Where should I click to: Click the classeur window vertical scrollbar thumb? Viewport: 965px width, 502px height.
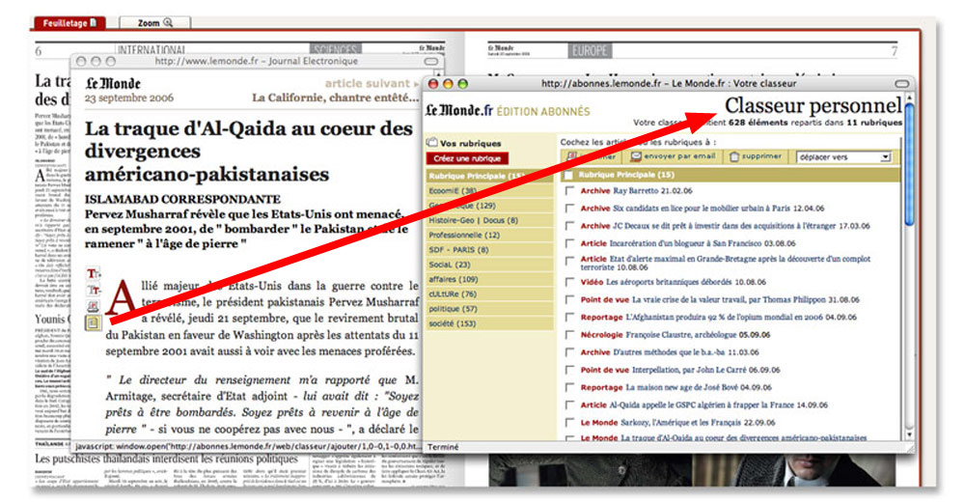[x=909, y=166]
